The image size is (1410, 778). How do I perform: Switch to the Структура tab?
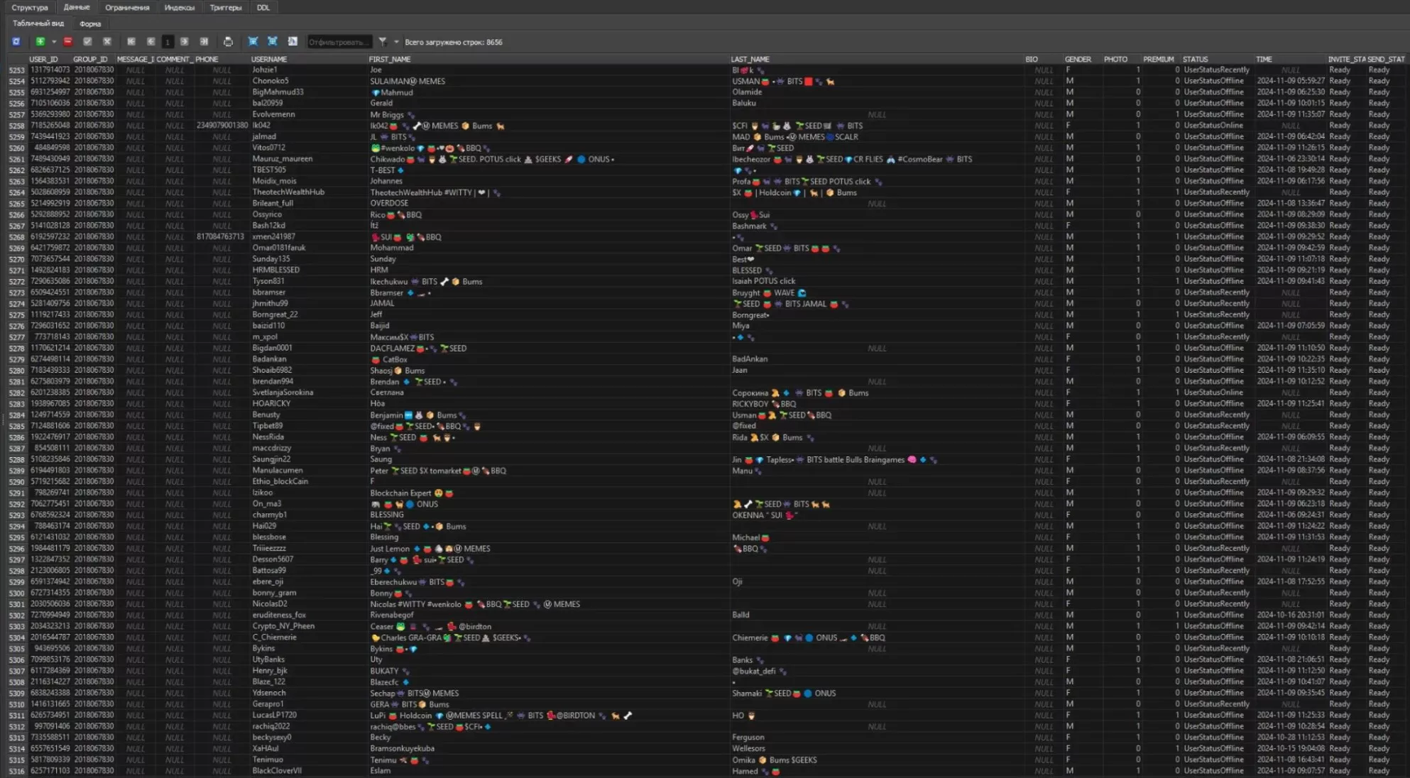coord(30,8)
